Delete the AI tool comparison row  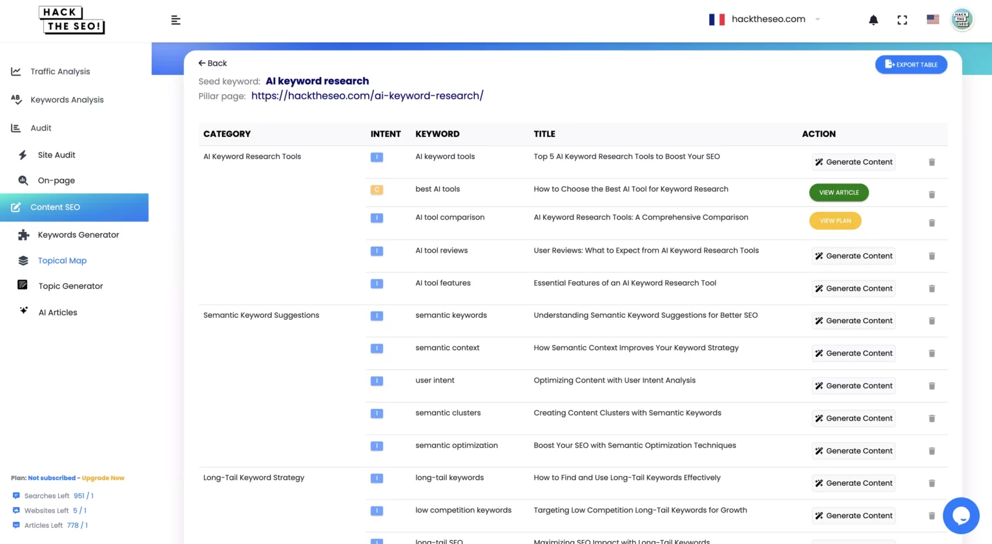931,223
